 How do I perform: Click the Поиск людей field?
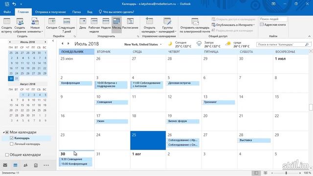pyautogui.click(x=273, y=19)
